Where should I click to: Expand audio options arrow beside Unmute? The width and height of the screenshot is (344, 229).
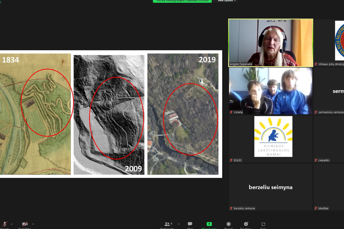pyautogui.click(x=11, y=224)
